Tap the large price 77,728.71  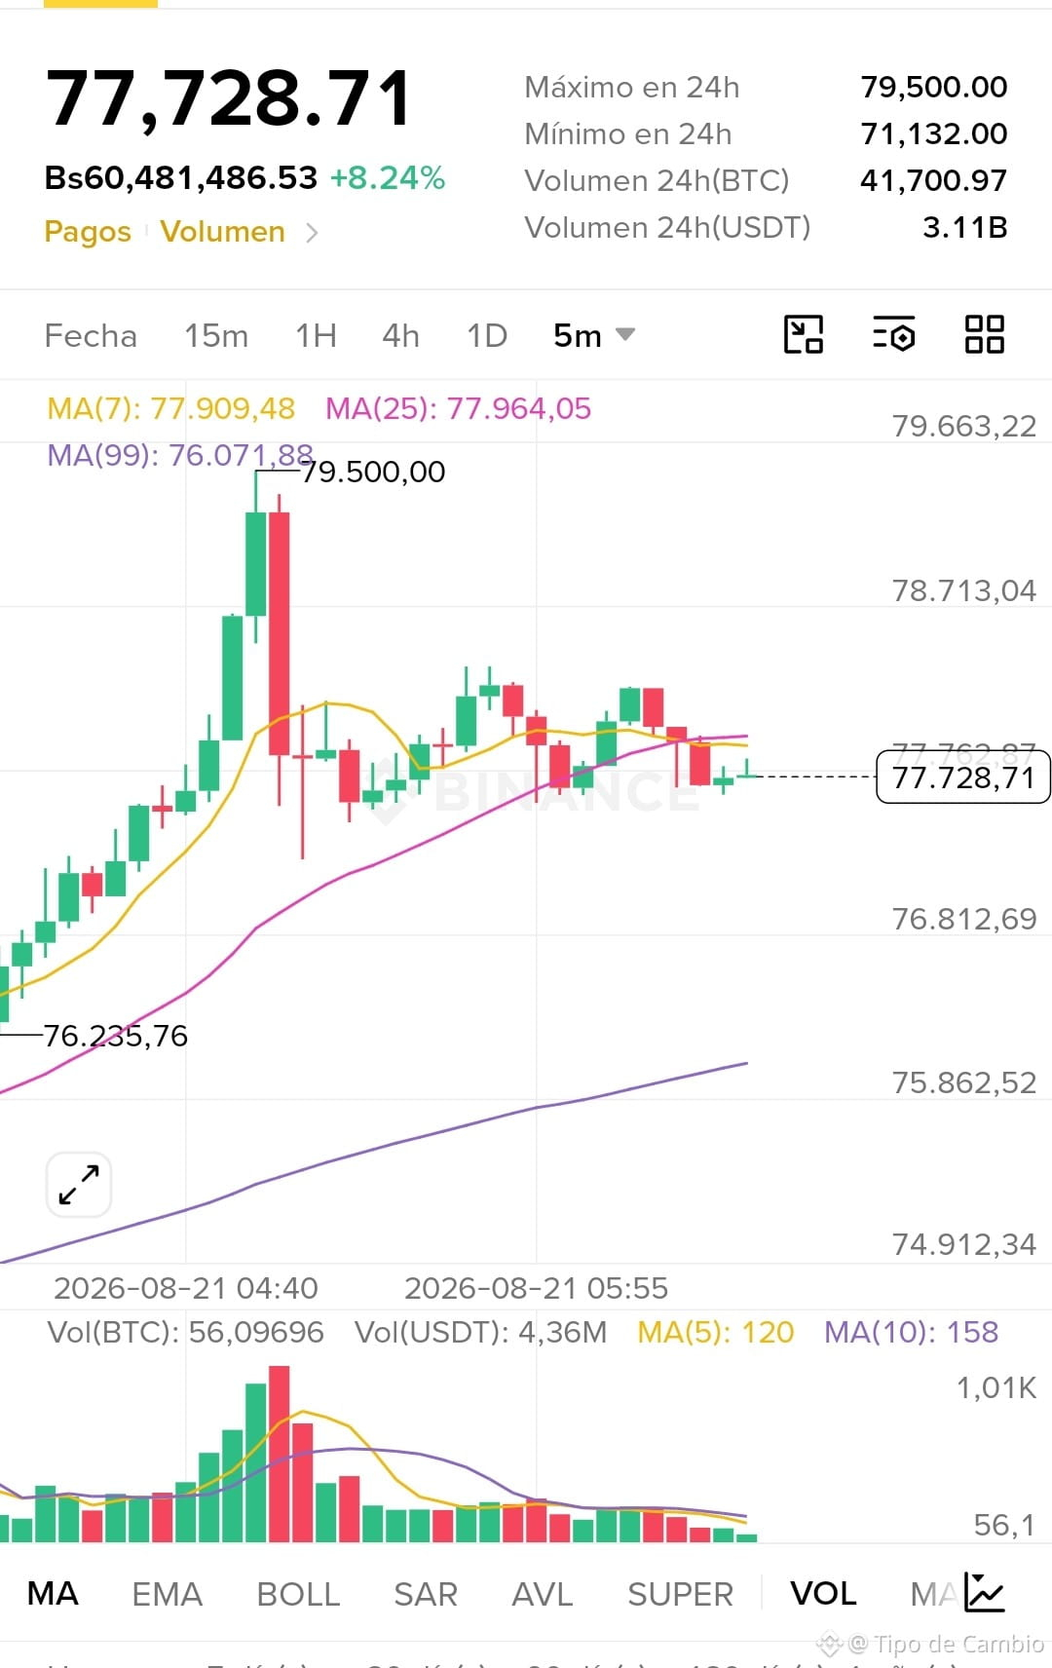click(x=230, y=98)
